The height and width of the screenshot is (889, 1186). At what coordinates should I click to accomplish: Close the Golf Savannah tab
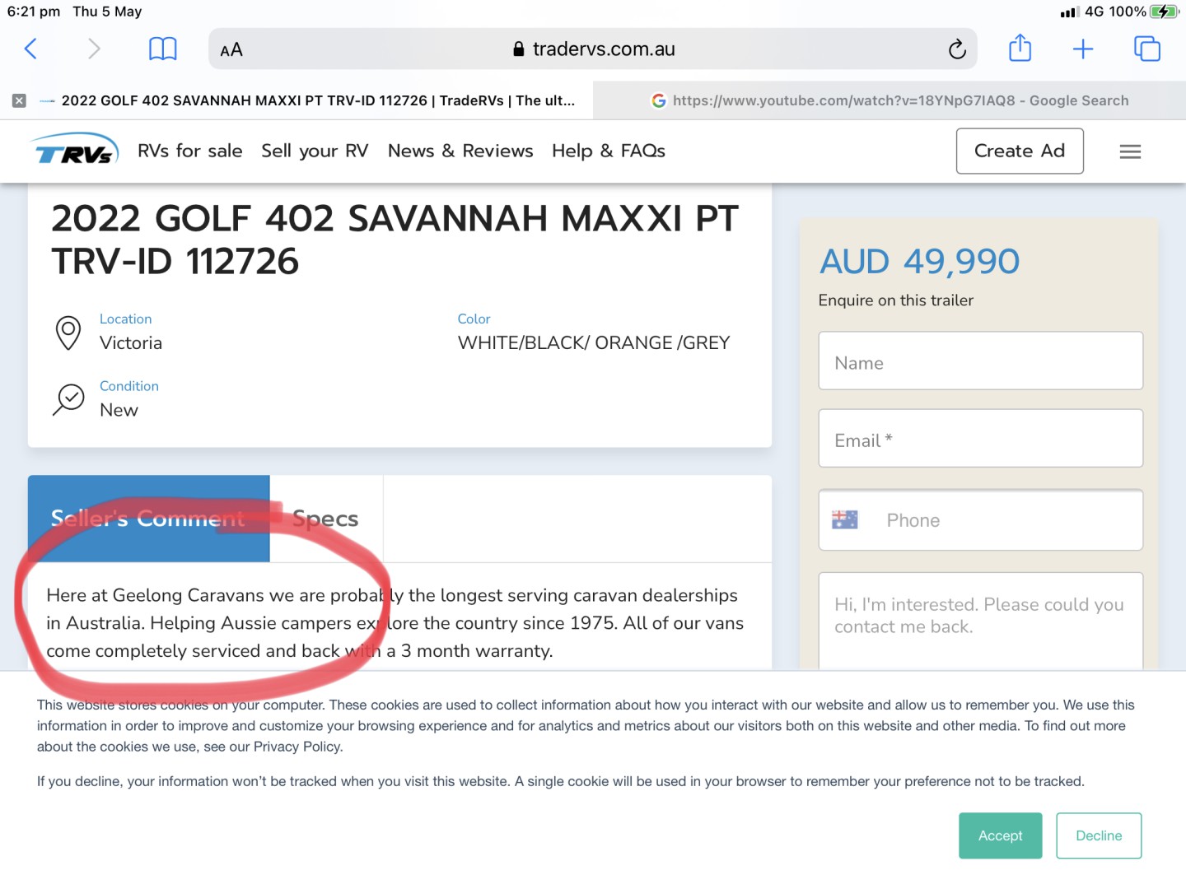20,100
